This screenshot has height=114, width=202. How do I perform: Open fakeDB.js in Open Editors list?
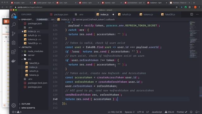click(33, 43)
